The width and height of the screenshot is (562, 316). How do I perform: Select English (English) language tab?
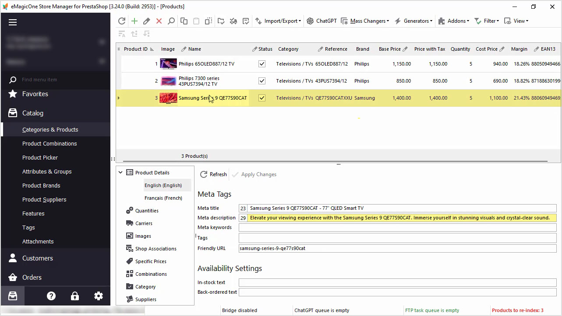click(163, 185)
